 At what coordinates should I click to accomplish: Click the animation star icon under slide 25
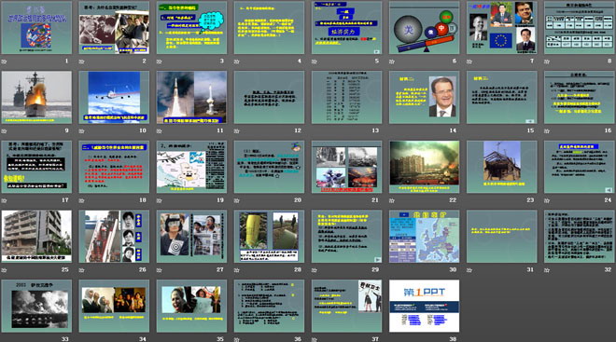(x=4, y=270)
